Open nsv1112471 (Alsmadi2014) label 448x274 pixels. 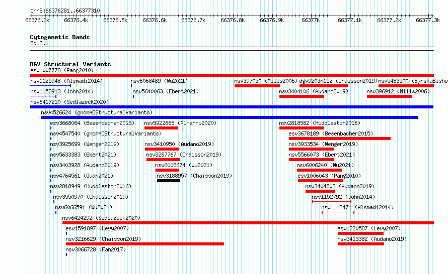tap(357, 207)
